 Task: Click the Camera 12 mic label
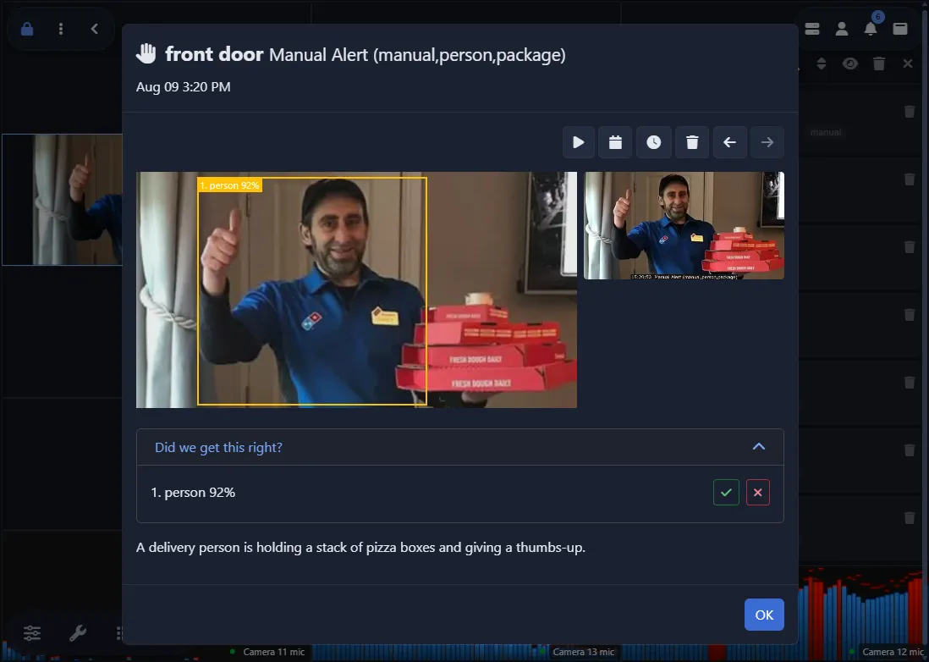click(893, 652)
